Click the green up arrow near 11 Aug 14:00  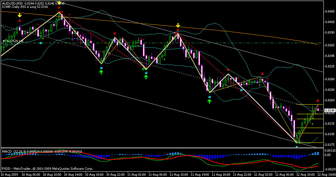pos(209,101)
